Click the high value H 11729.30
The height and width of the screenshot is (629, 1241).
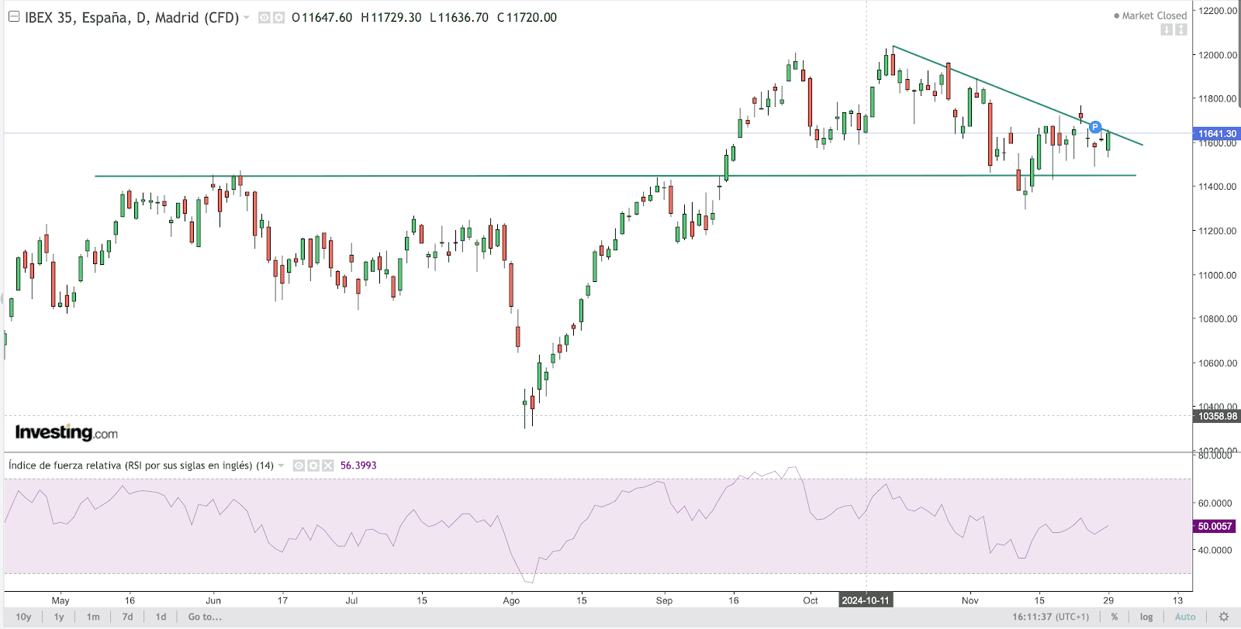pos(391,17)
